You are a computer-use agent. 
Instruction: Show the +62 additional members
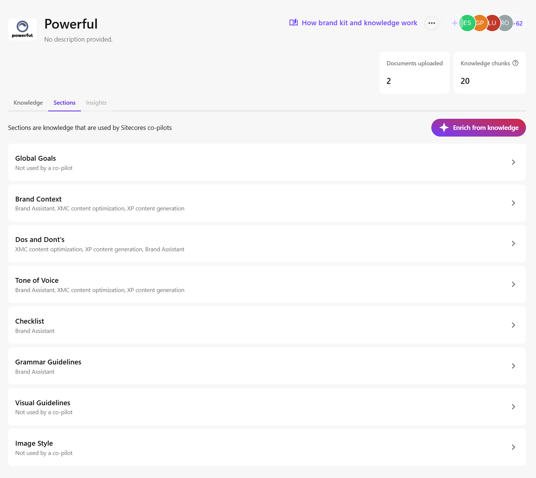[518, 23]
